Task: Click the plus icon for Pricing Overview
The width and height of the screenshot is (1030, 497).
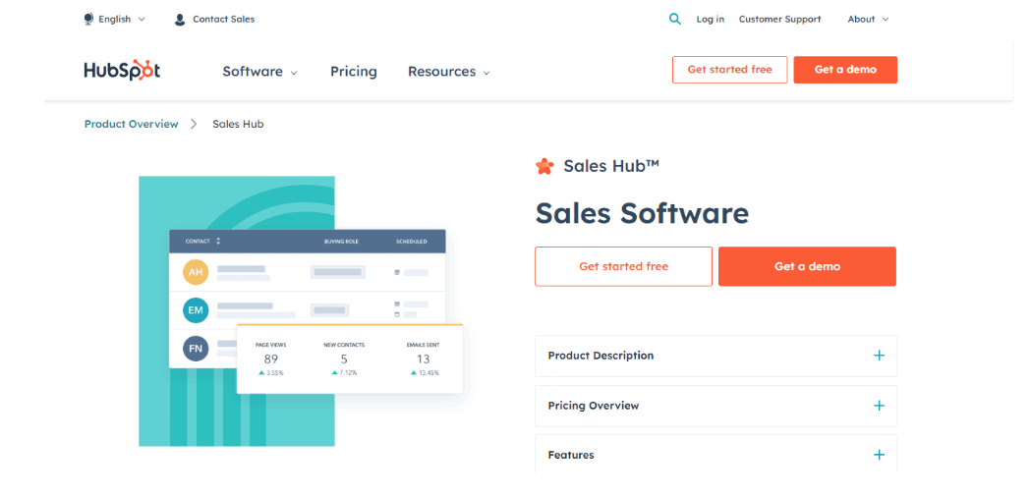Action: pyautogui.click(x=879, y=405)
